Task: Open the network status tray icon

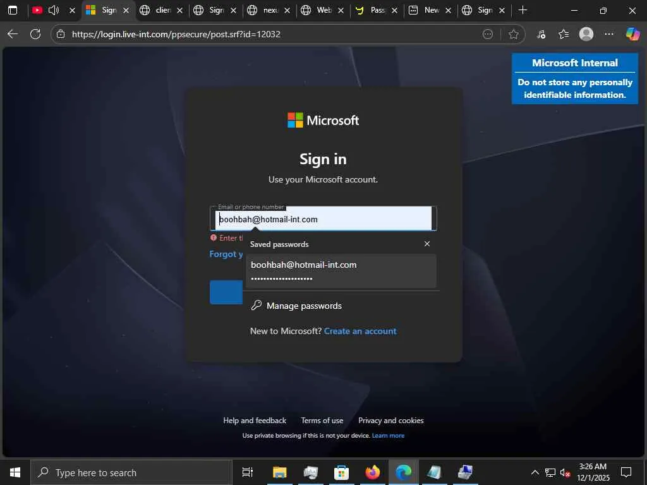Action: point(550,472)
